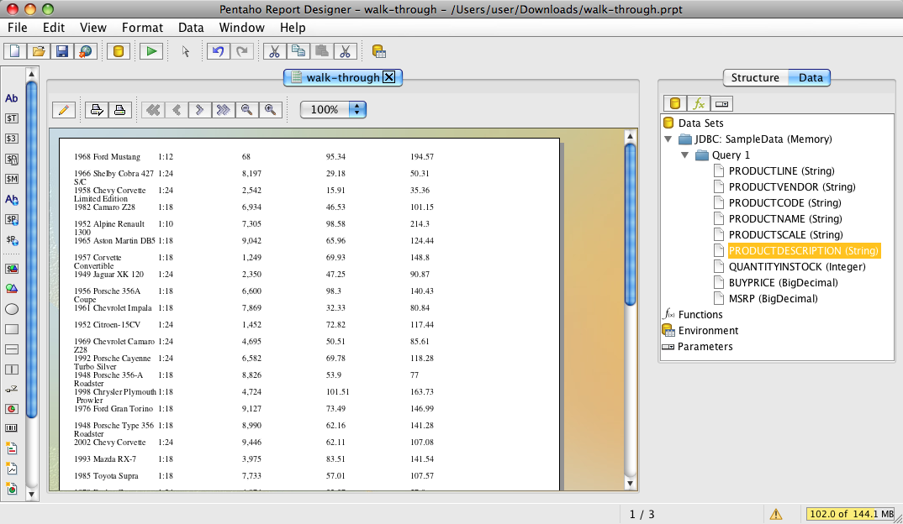Open the Data menu
The image size is (903, 524).
pos(191,28)
